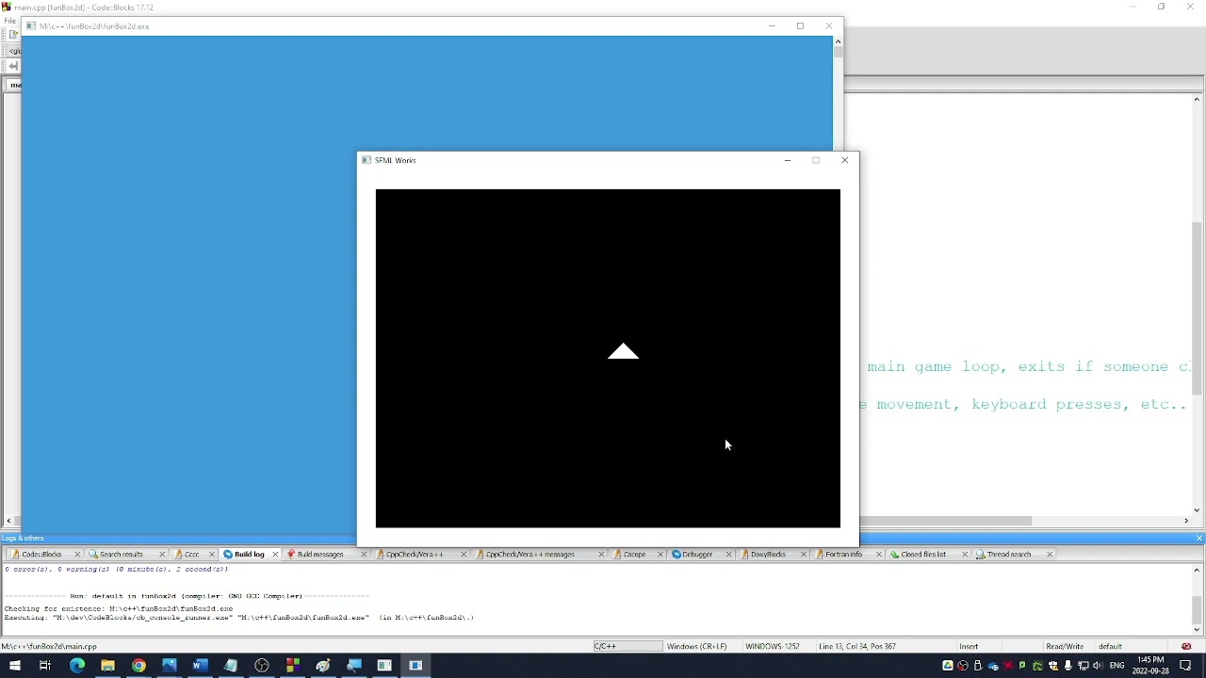Click the Read/Write status entry
The height and width of the screenshot is (678, 1206).
pyautogui.click(x=1064, y=647)
